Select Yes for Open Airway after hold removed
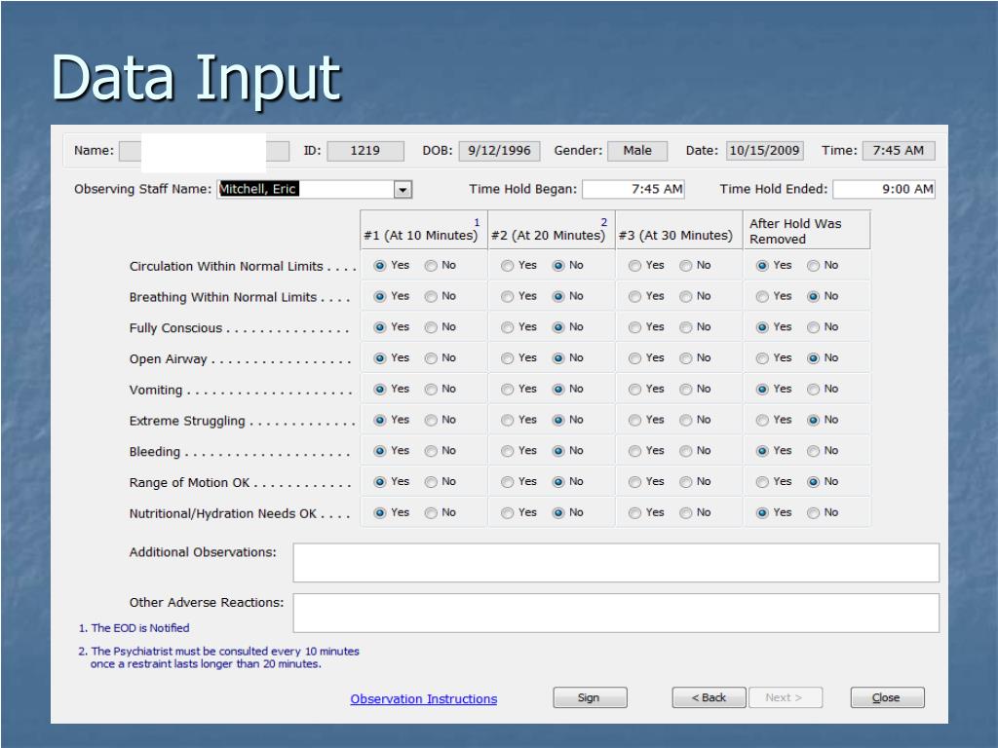Viewport: 998px width, 748px height. click(762, 358)
